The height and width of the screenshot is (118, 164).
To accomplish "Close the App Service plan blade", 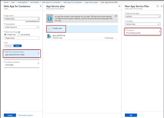I will coord(119,6).
